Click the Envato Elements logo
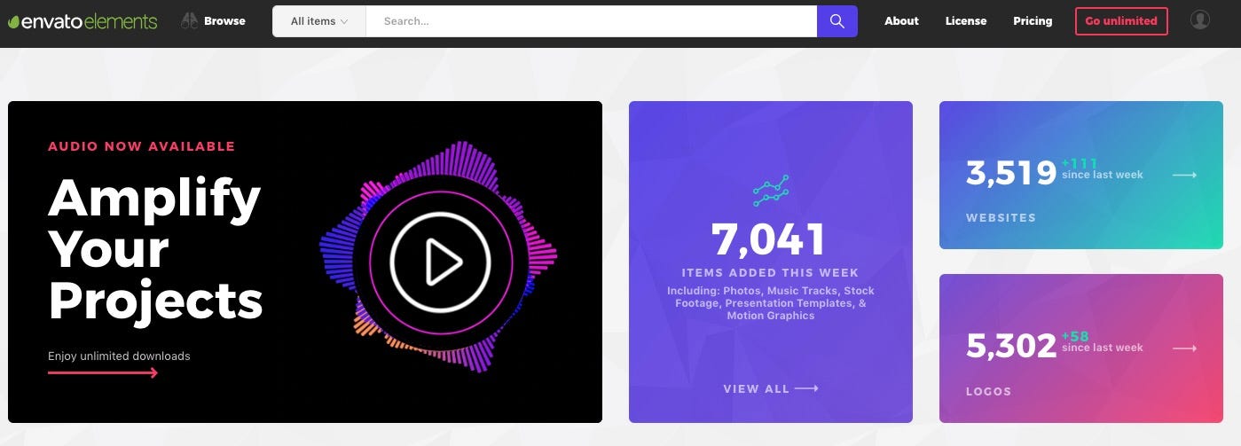 82,21
